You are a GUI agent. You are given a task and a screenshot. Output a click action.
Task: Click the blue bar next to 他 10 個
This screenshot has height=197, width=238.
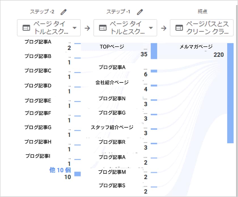[x=77, y=174]
